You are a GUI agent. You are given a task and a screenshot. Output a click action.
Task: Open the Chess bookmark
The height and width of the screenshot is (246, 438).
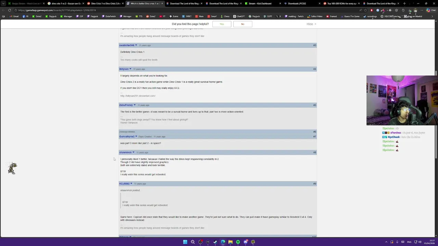(x=225, y=16)
